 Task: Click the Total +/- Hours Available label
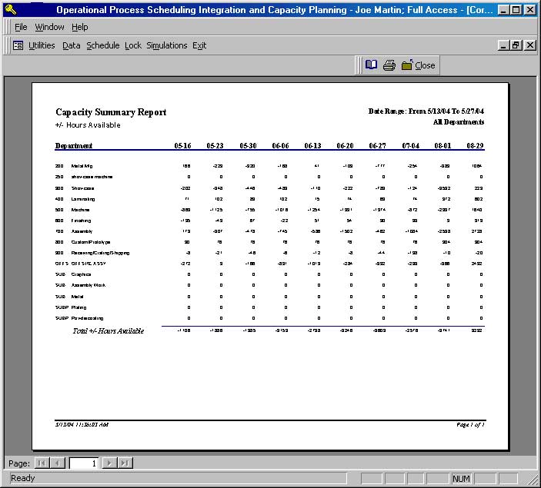pyautogui.click(x=109, y=331)
